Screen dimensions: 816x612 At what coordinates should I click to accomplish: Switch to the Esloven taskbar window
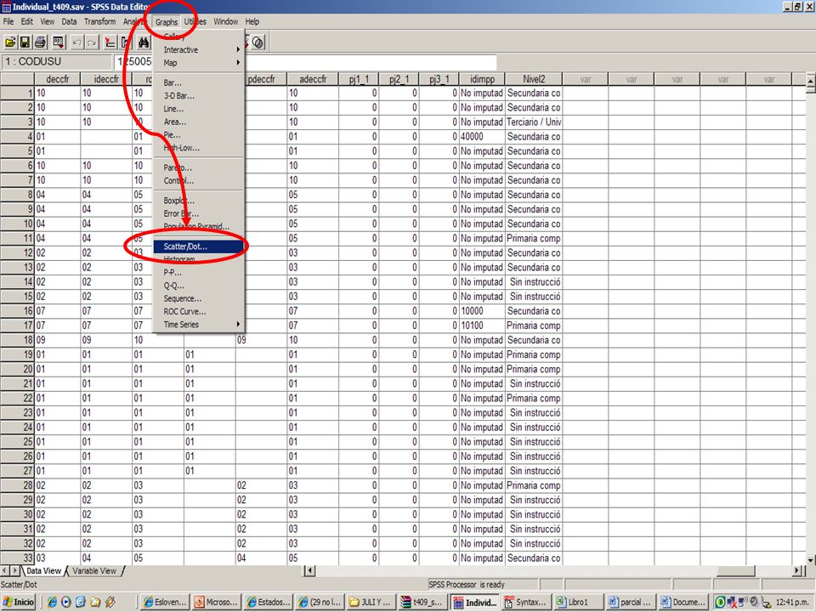point(164,602)
